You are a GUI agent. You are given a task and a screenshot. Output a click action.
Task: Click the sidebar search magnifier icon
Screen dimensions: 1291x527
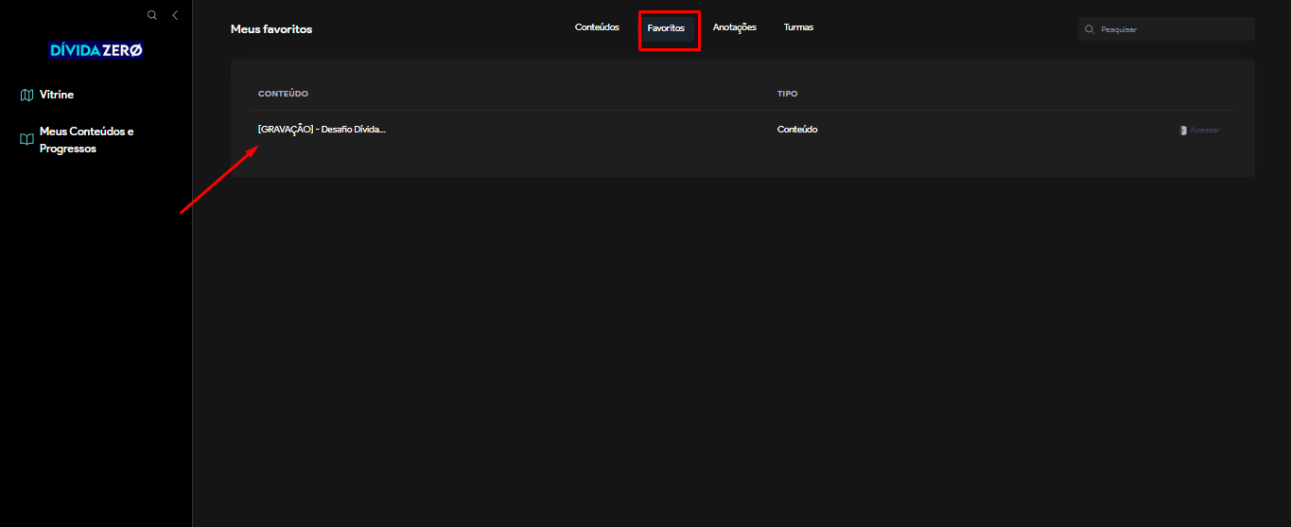pos(151,15)
